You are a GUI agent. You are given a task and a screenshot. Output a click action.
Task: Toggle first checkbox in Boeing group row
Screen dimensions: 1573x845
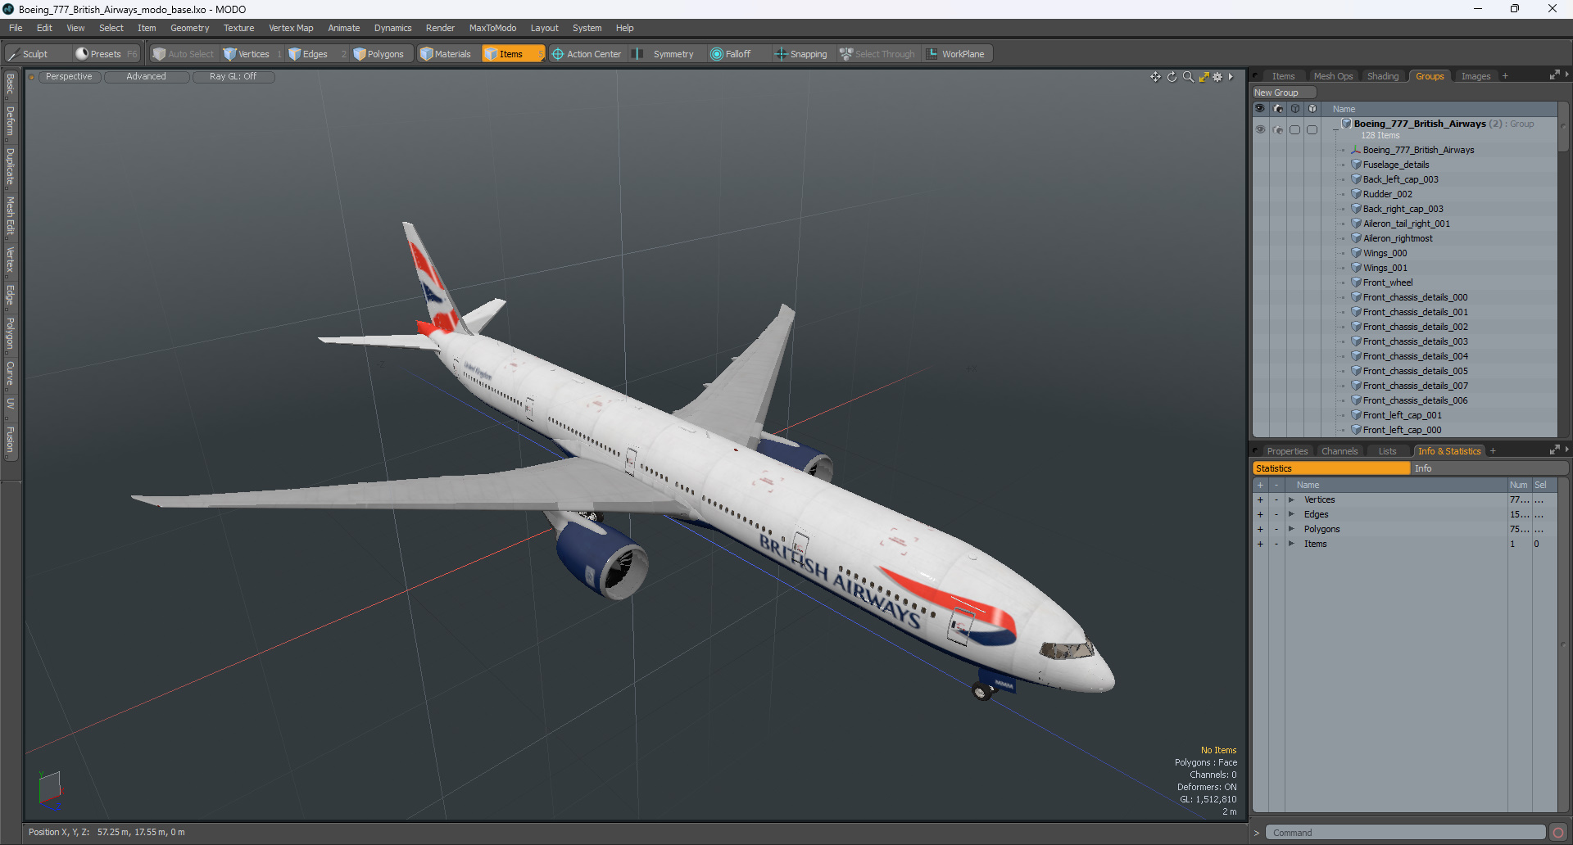(x=1295, y=129)
